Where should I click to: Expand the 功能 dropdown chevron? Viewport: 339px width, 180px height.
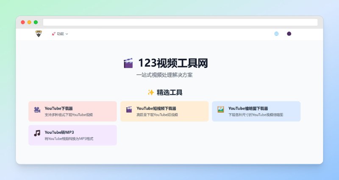(x=67, y=34)
